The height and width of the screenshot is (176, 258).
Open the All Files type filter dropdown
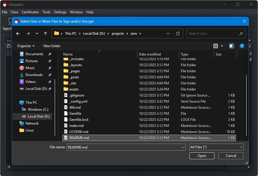[x=216, y=147]
